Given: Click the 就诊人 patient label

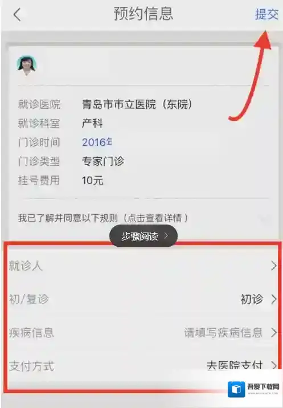Looking at the screenshot, I should (x=26, y=266).
